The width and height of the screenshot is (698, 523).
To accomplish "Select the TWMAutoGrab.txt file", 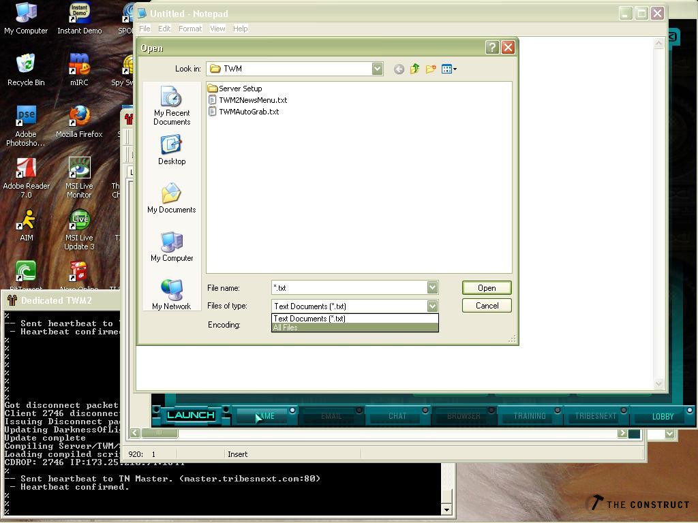I will pos(243,112).
